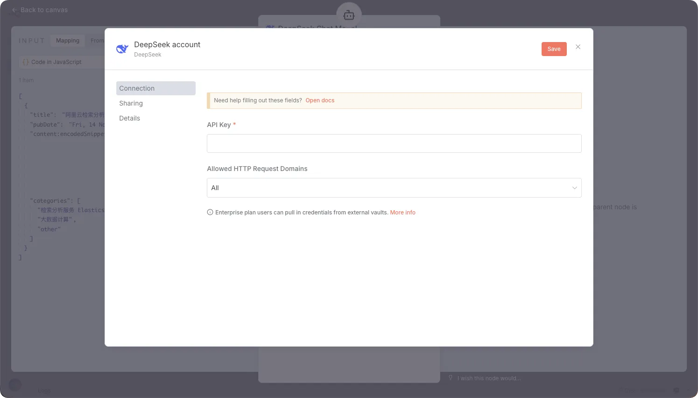Open the Allowed HTTP Request Domains dropdown
This screenshot has height=398, width=698.
click(394, 188)
